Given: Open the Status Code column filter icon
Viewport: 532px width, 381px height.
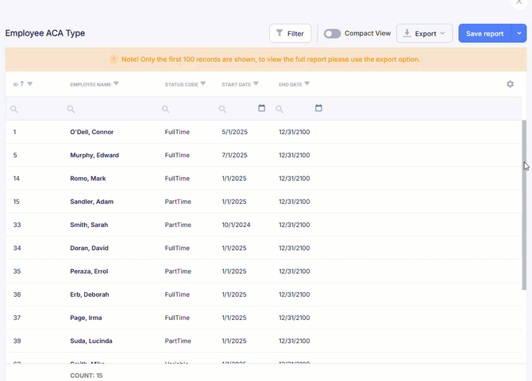Looking at the screenshot, I should pos(203,84).
